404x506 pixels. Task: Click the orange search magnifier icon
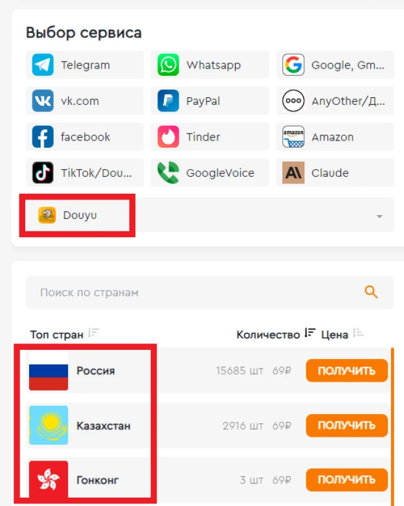[371, 292]
